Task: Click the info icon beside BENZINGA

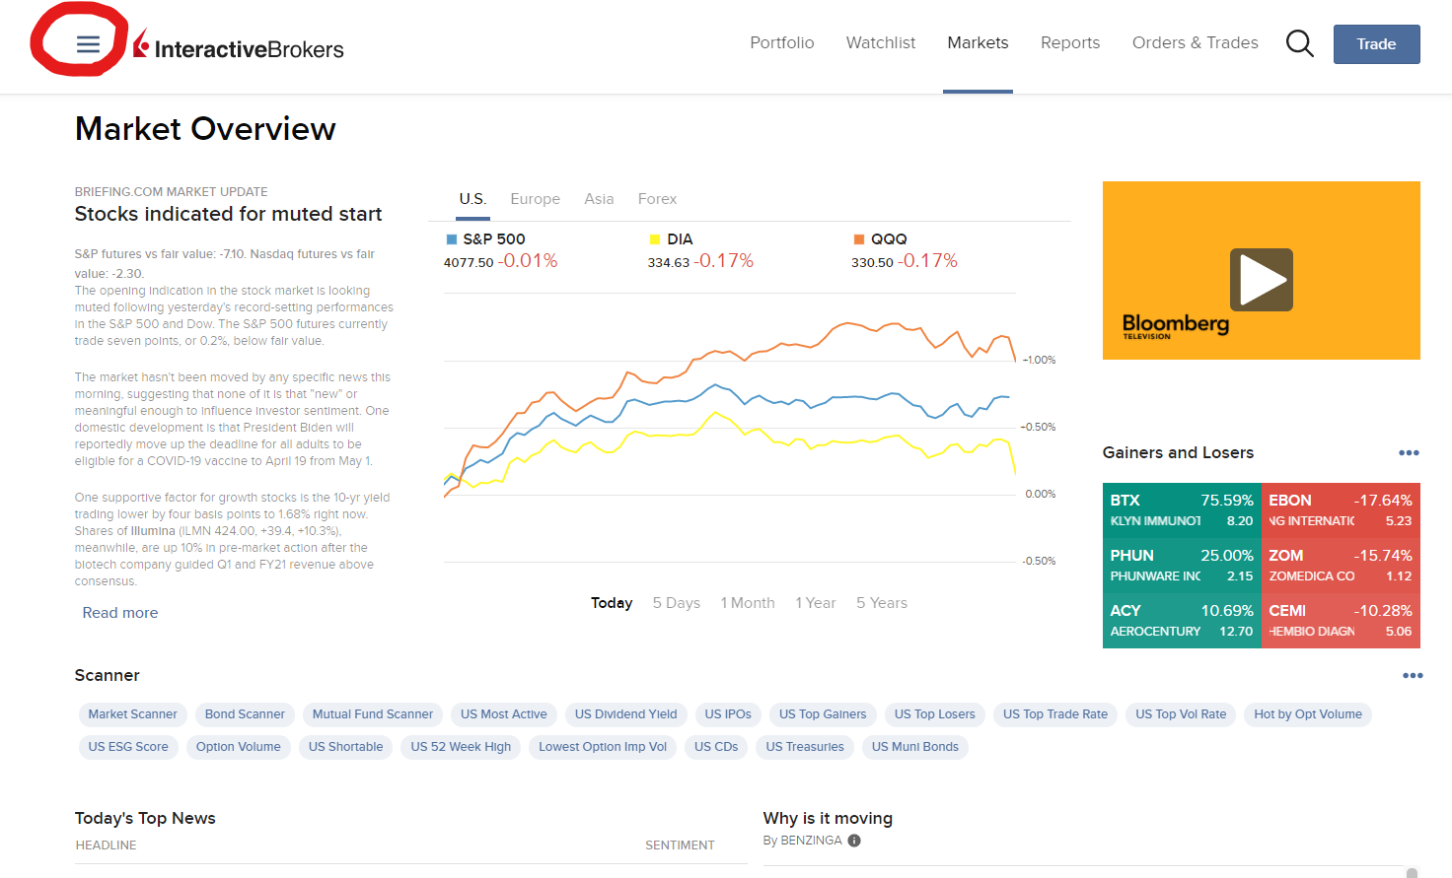Action: pos(854,841)
